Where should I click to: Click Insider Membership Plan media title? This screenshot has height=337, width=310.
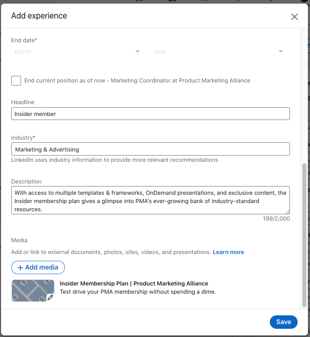[134, 283]
